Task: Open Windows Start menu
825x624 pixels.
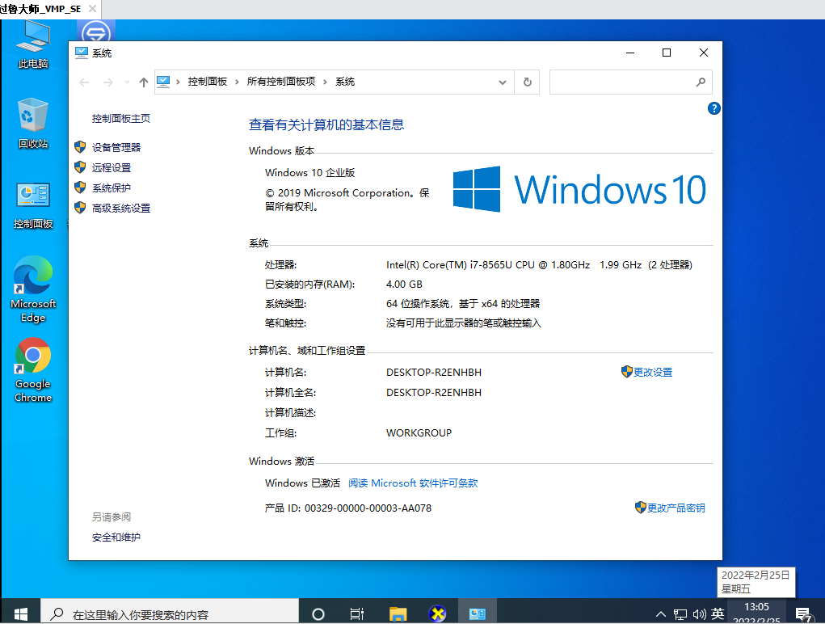Action: click(x=21, y=613)
